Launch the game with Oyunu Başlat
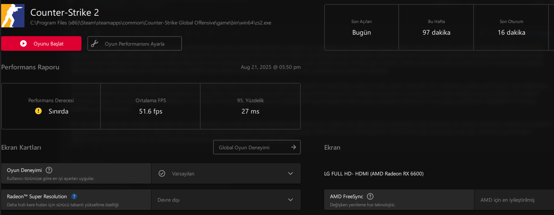 point(41,43)
